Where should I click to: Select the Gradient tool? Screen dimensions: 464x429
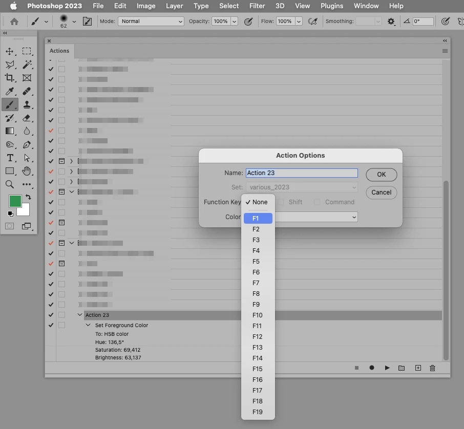pos(9,131)
